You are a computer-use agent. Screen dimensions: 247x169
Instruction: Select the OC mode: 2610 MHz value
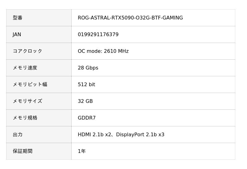[103, 51]
